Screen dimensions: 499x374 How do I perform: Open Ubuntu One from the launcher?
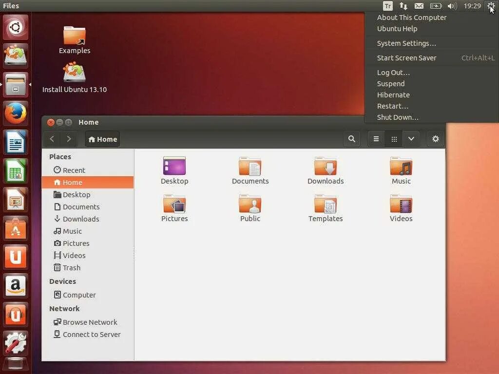pos(16,257)
